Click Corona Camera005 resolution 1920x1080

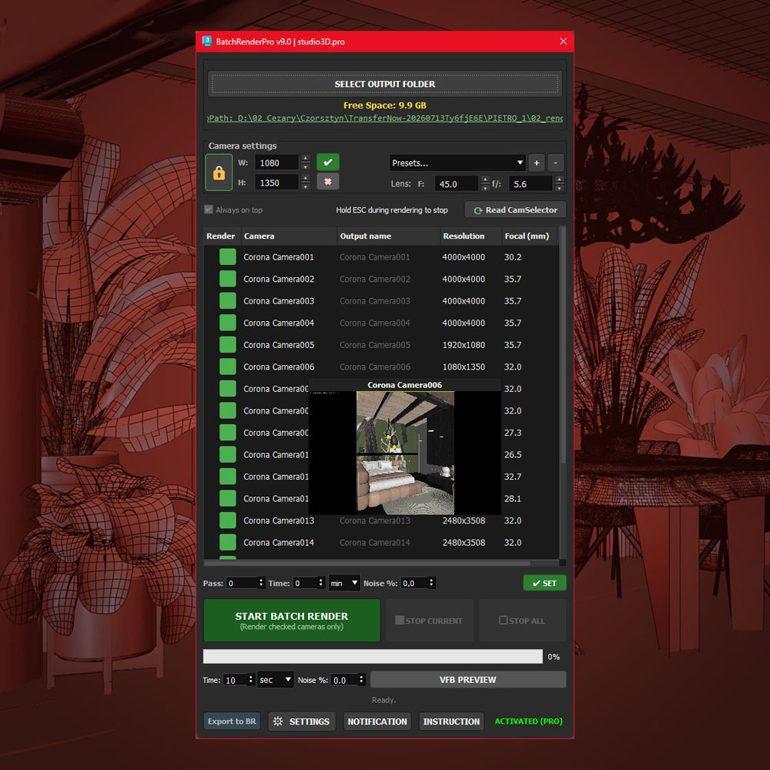tap(464, 345)
